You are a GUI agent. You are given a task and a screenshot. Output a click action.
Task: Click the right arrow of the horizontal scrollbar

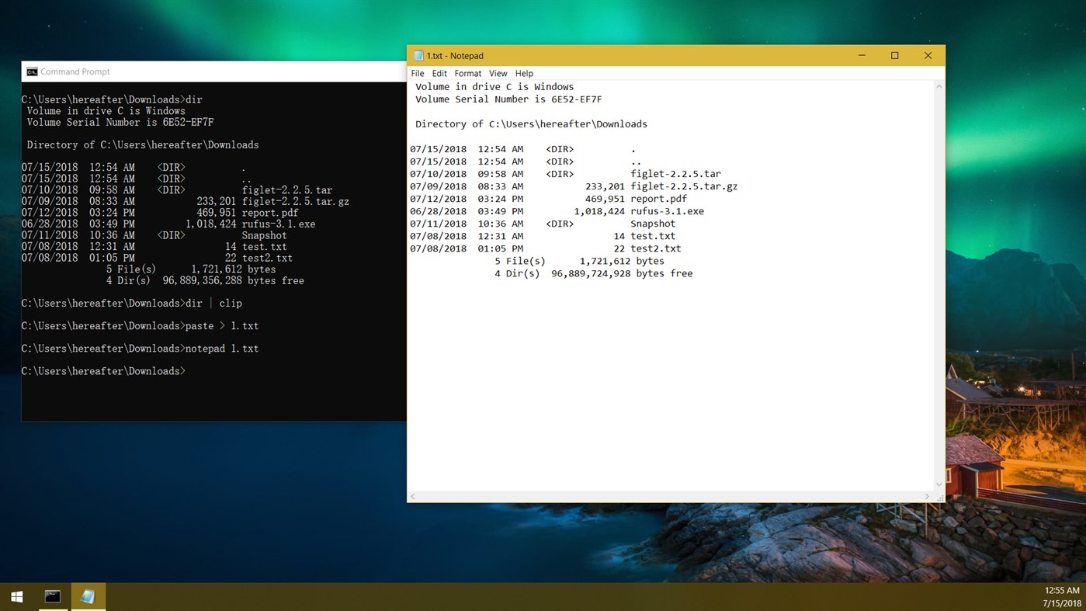point(928,496)
